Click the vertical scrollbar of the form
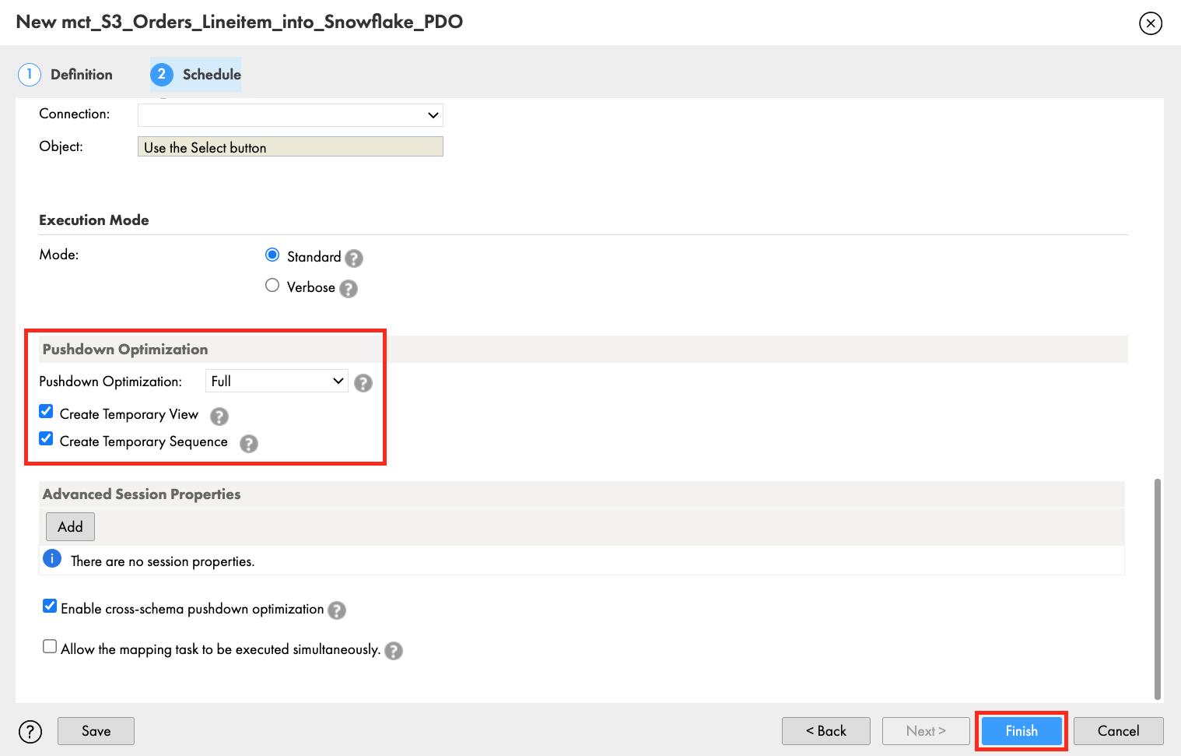Screen dimensions: 1181x756 (x=1158, y=589)
